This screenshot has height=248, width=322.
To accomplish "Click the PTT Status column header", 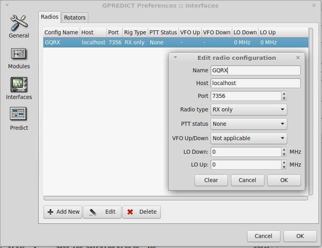I will pos(163,32).
